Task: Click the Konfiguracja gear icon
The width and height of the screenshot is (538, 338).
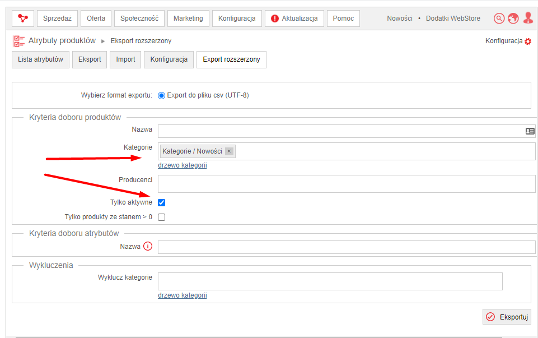Action: tap(528, 41)
